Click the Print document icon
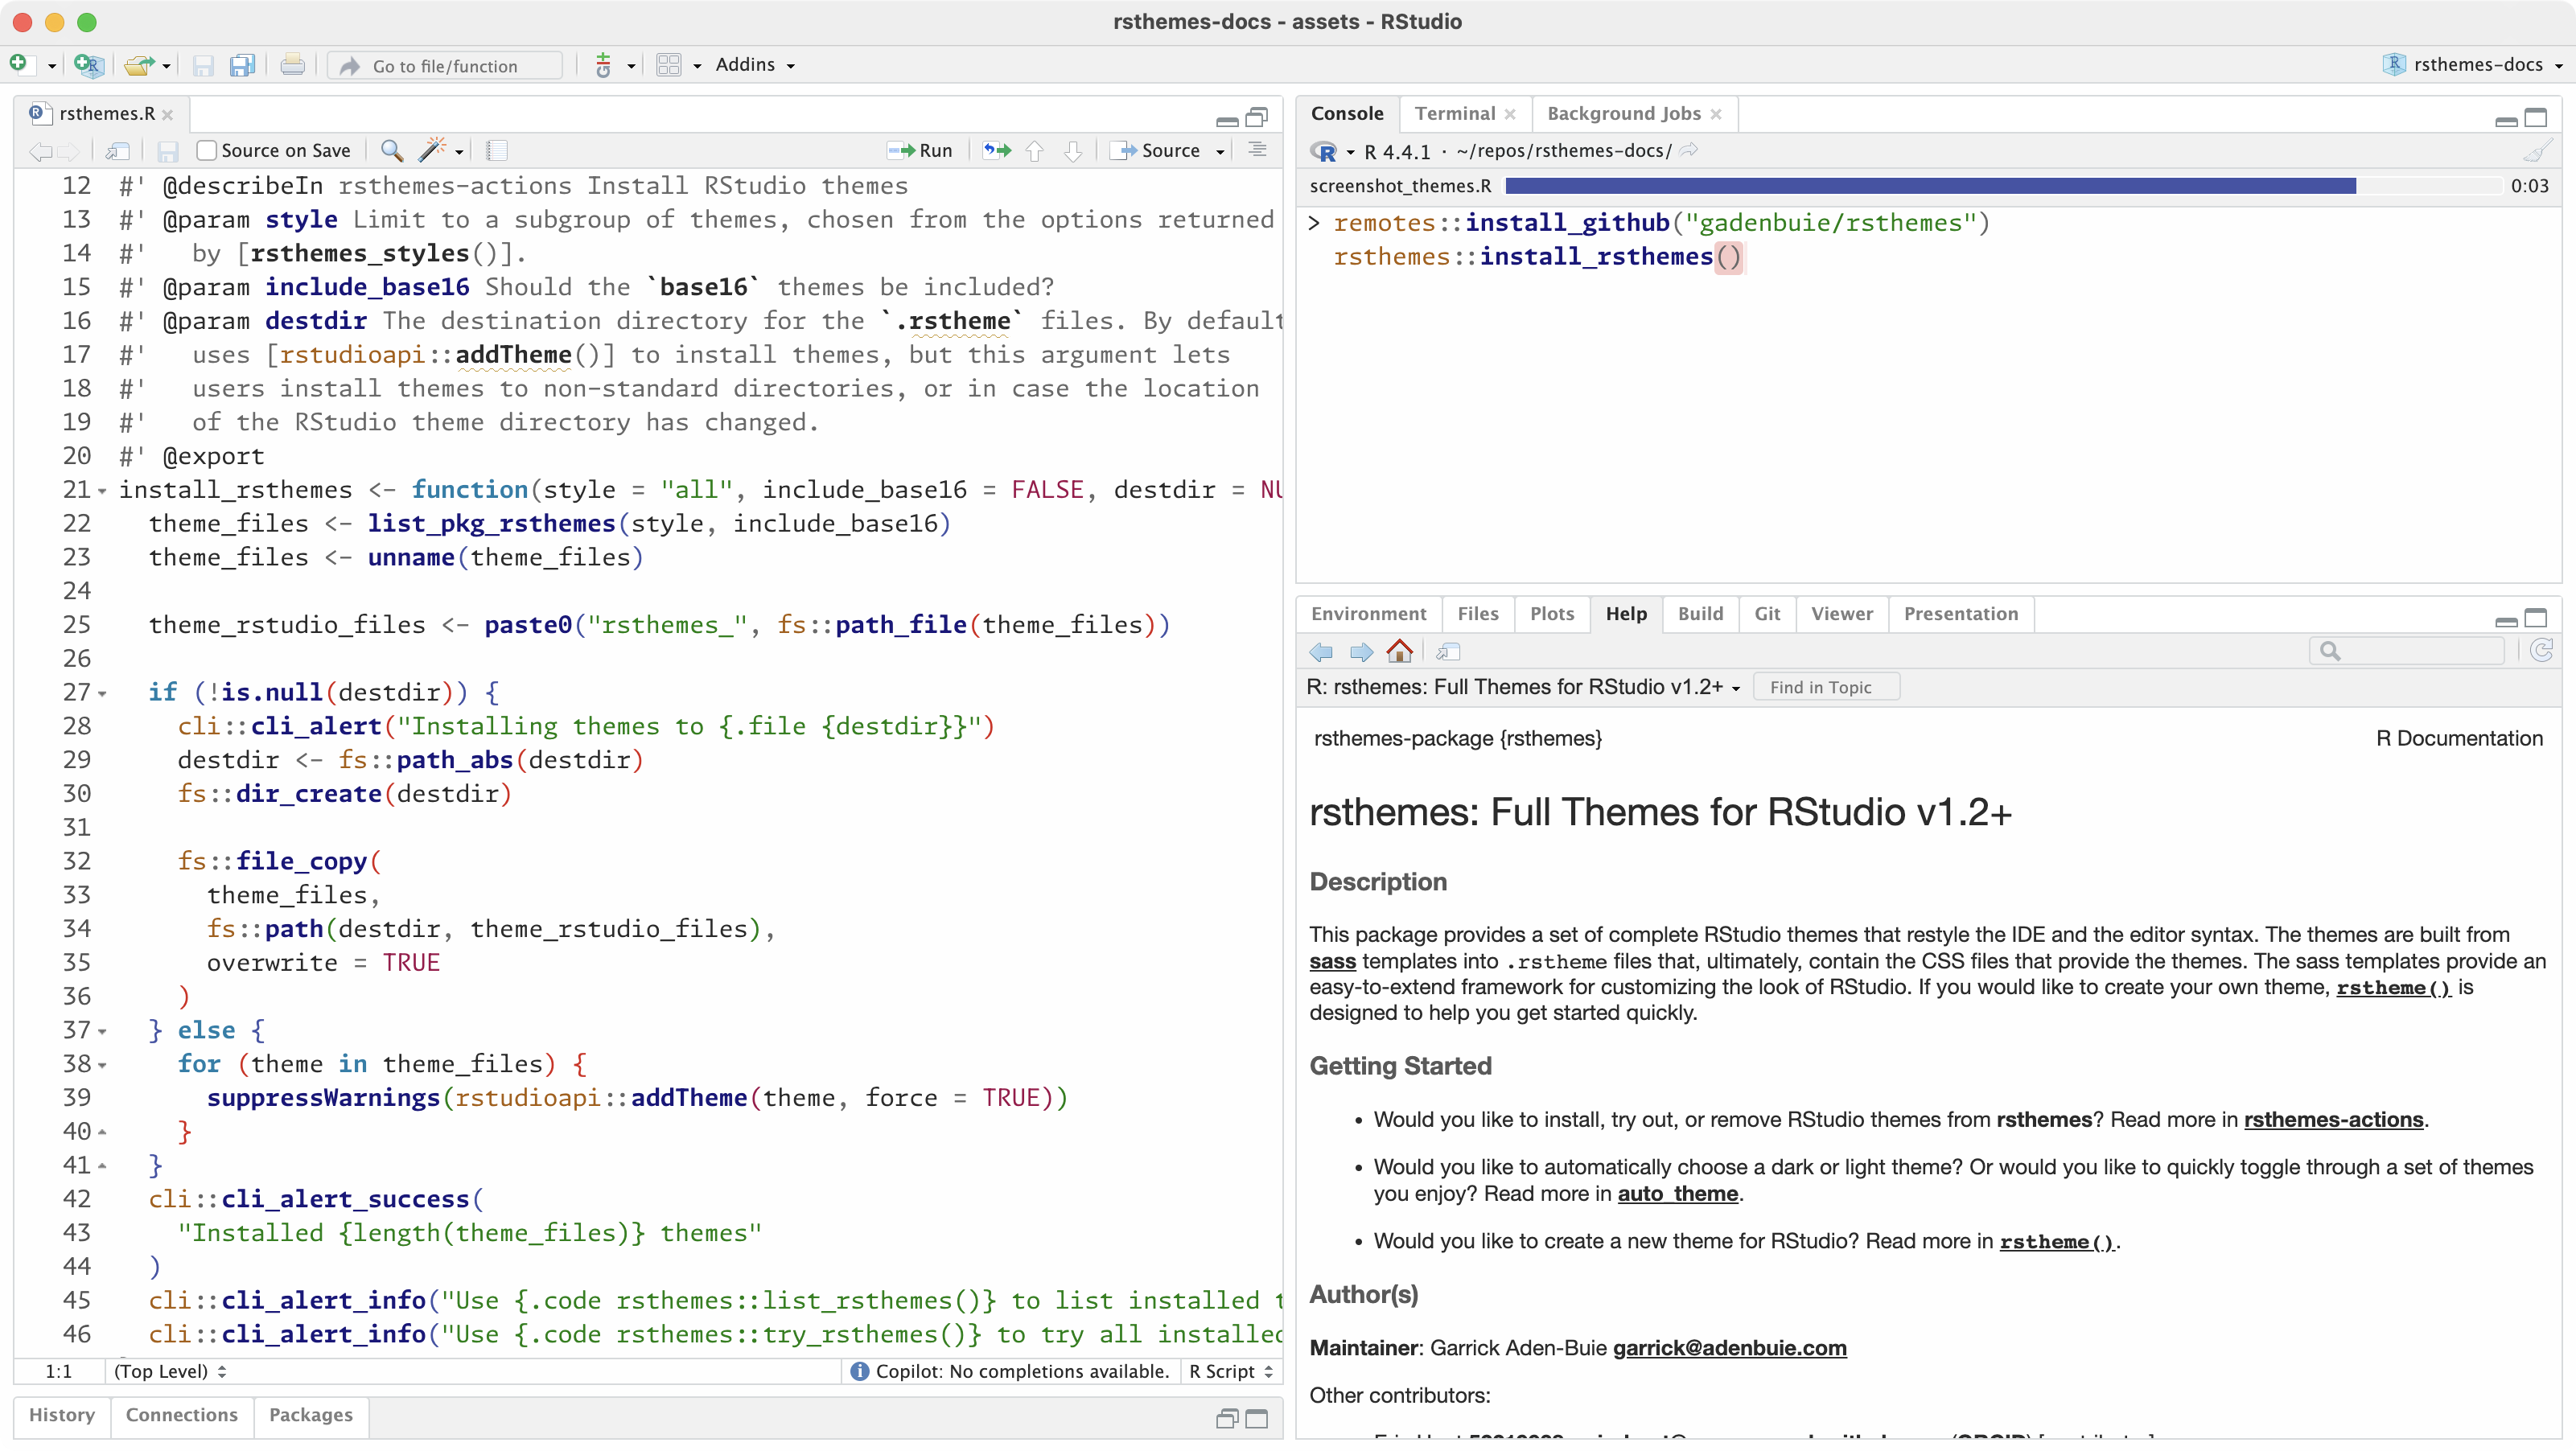This screenshot has width=2576, height=1451. point(292,66)
